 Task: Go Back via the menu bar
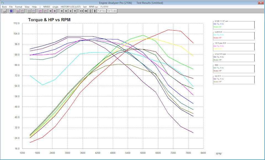4,7
